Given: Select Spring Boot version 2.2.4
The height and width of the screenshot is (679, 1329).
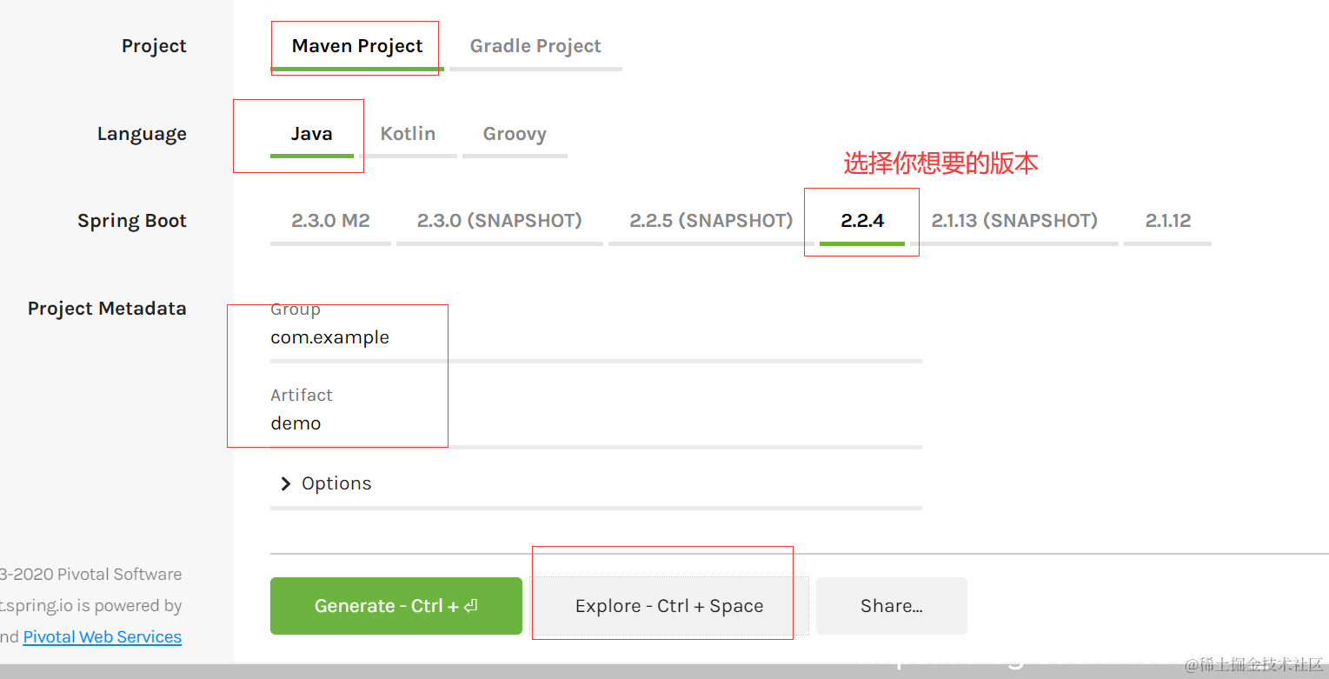Looking at the screenshot, I should 862,221.
